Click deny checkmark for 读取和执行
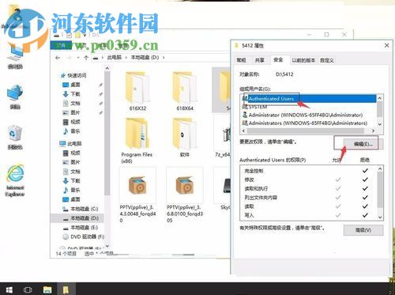Image resolution: width=395 pixels, height=295 pixels. [x=365, y=189]
